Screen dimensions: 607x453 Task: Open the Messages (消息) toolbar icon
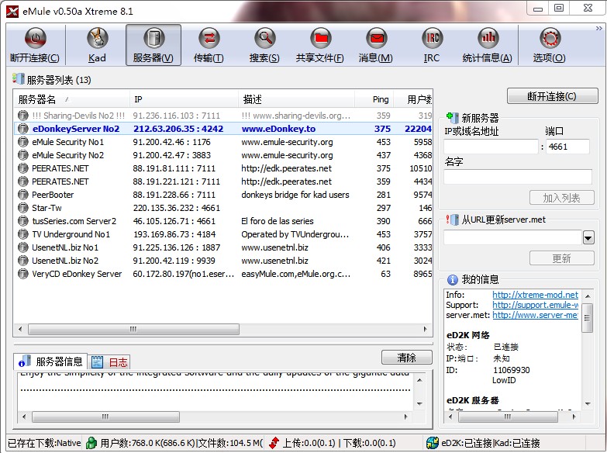point(376,38)
